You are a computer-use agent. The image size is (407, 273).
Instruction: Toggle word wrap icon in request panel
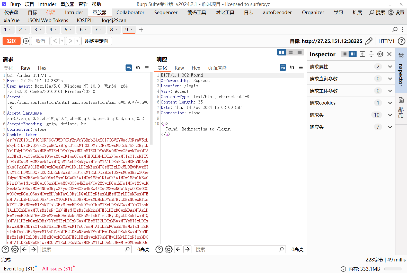[129, 68]
